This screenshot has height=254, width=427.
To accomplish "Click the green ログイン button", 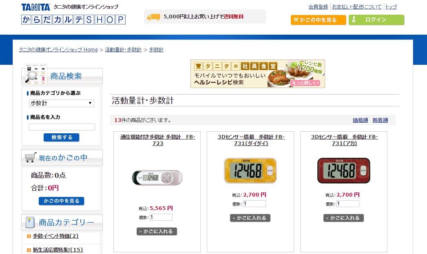I will [376, 20].
